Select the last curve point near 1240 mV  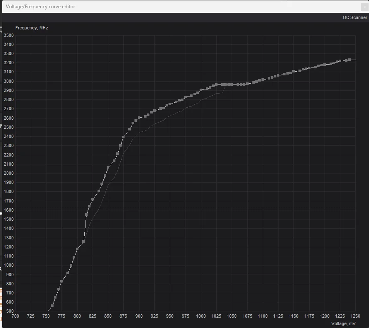[349, 60]
